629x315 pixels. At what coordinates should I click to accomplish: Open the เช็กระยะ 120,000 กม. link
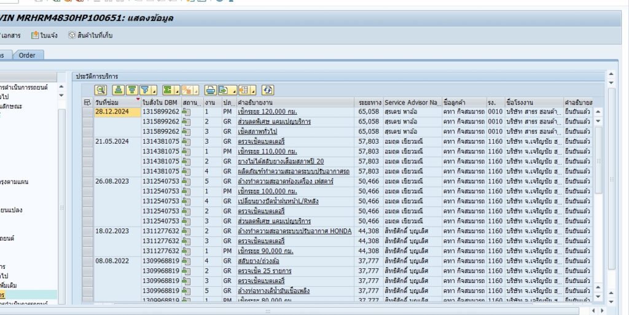pyautogui.click(x=267, y=112)
